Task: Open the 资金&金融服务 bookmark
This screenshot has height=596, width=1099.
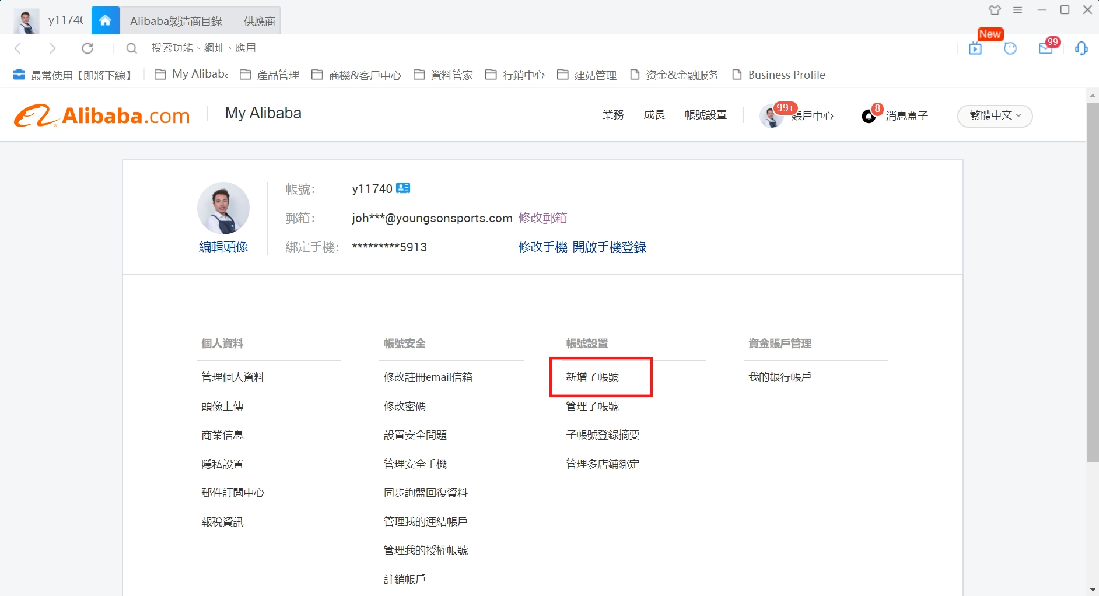Action: click(674, 75)
